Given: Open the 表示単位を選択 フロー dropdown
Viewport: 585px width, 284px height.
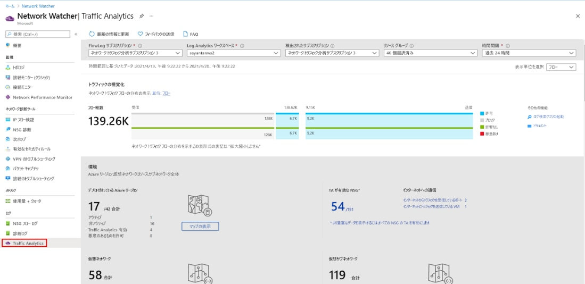Looking at the screenshot, I should coord(561,67).
